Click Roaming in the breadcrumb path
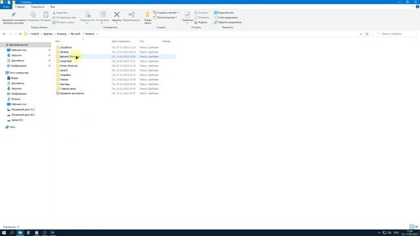The image size is (420, 236). tap(62, 34)
